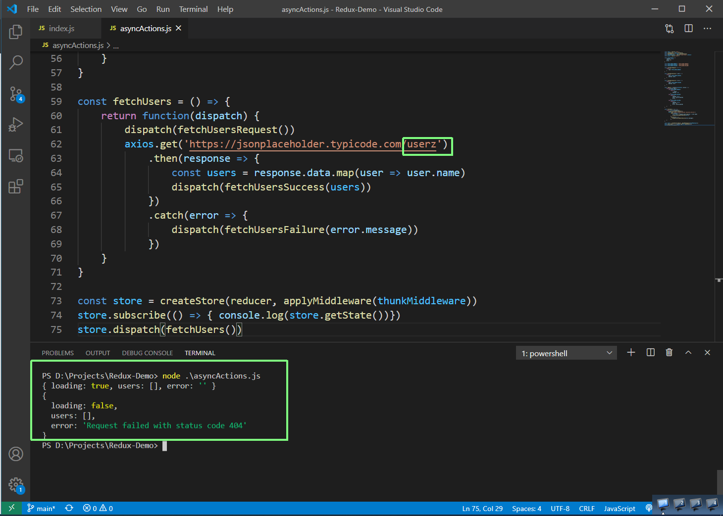Click the feedback broadcast icon in status bar

[x=649, y=508]
